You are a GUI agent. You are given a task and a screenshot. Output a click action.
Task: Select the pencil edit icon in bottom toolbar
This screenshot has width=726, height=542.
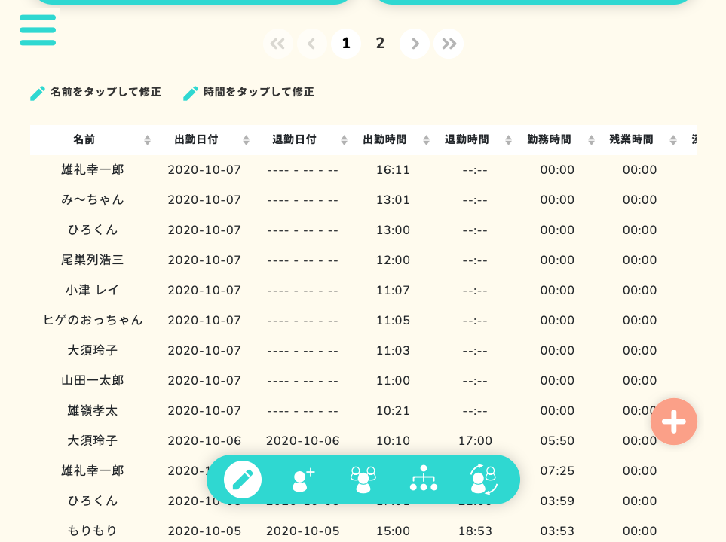click(243, 480)
